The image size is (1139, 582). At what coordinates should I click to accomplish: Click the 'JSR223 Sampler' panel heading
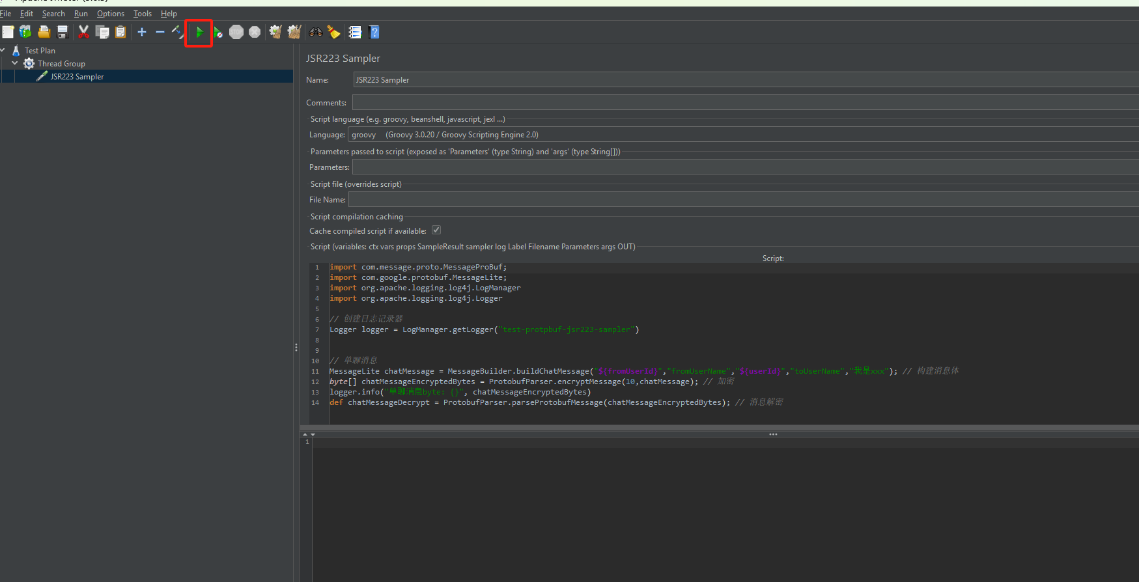343,58
